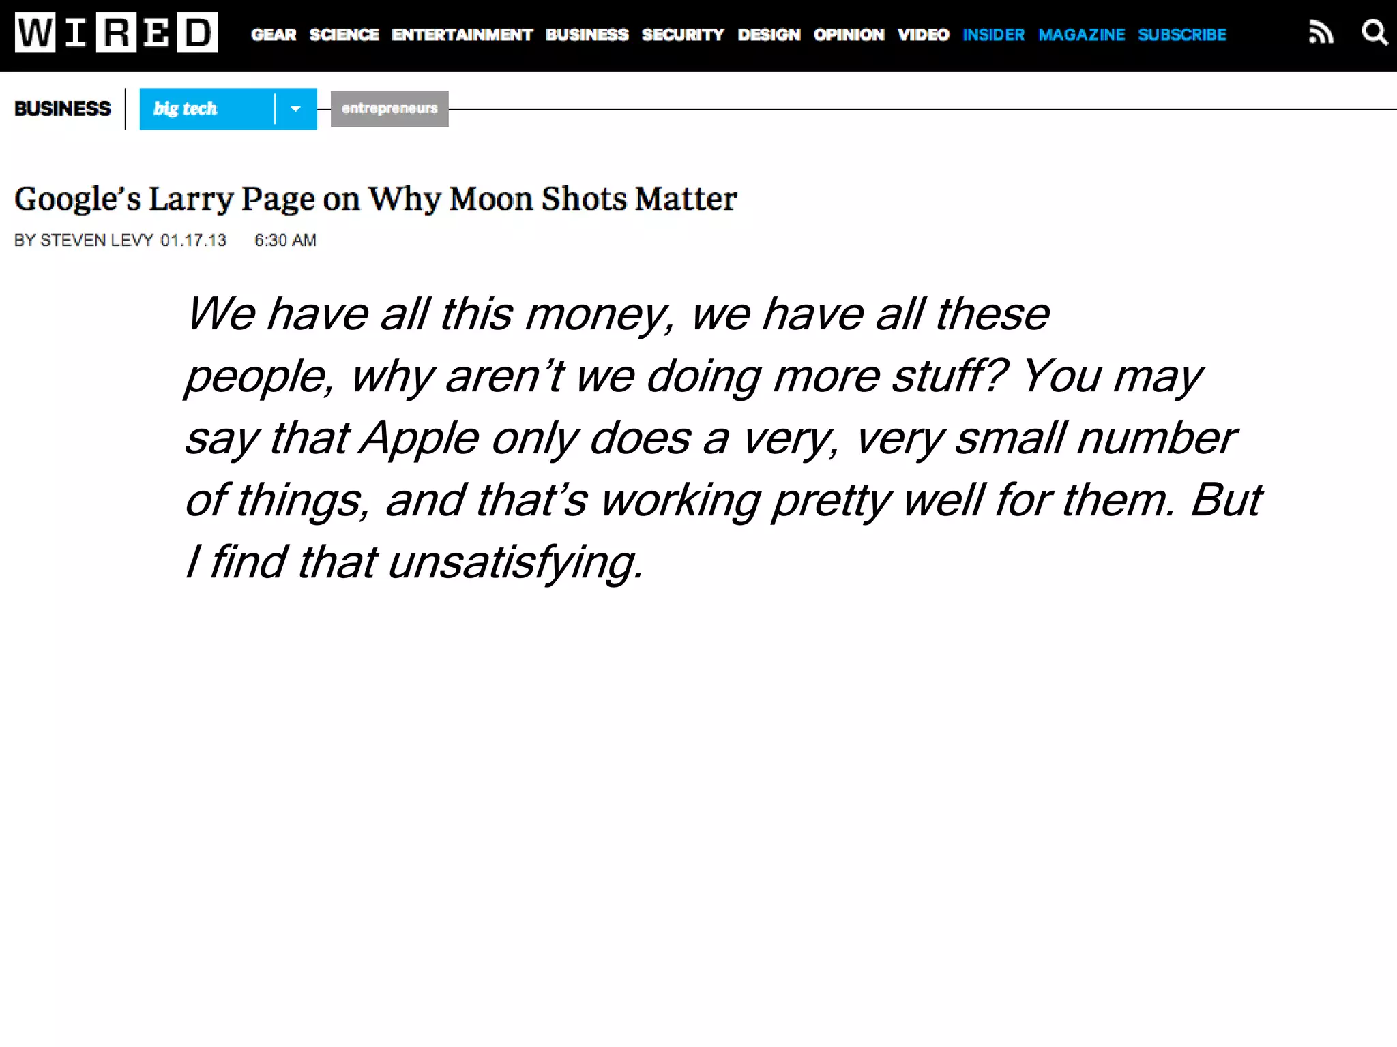Click the SUBSCRIBE link
Screen dimensions: 1397x1047
point(1182,35)
